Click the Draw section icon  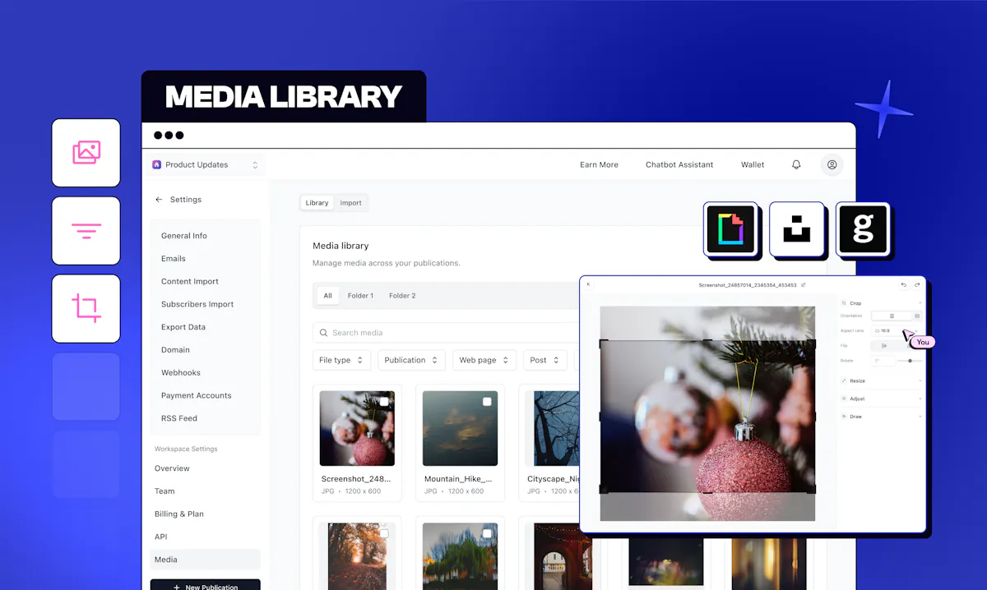(x=844, y=417)
